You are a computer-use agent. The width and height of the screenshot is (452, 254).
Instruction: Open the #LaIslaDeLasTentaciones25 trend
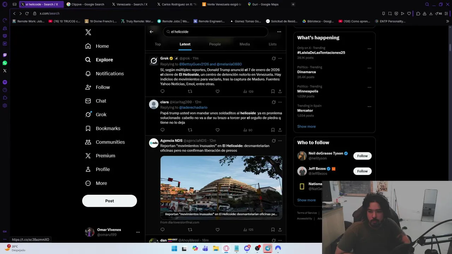(321, 53)
